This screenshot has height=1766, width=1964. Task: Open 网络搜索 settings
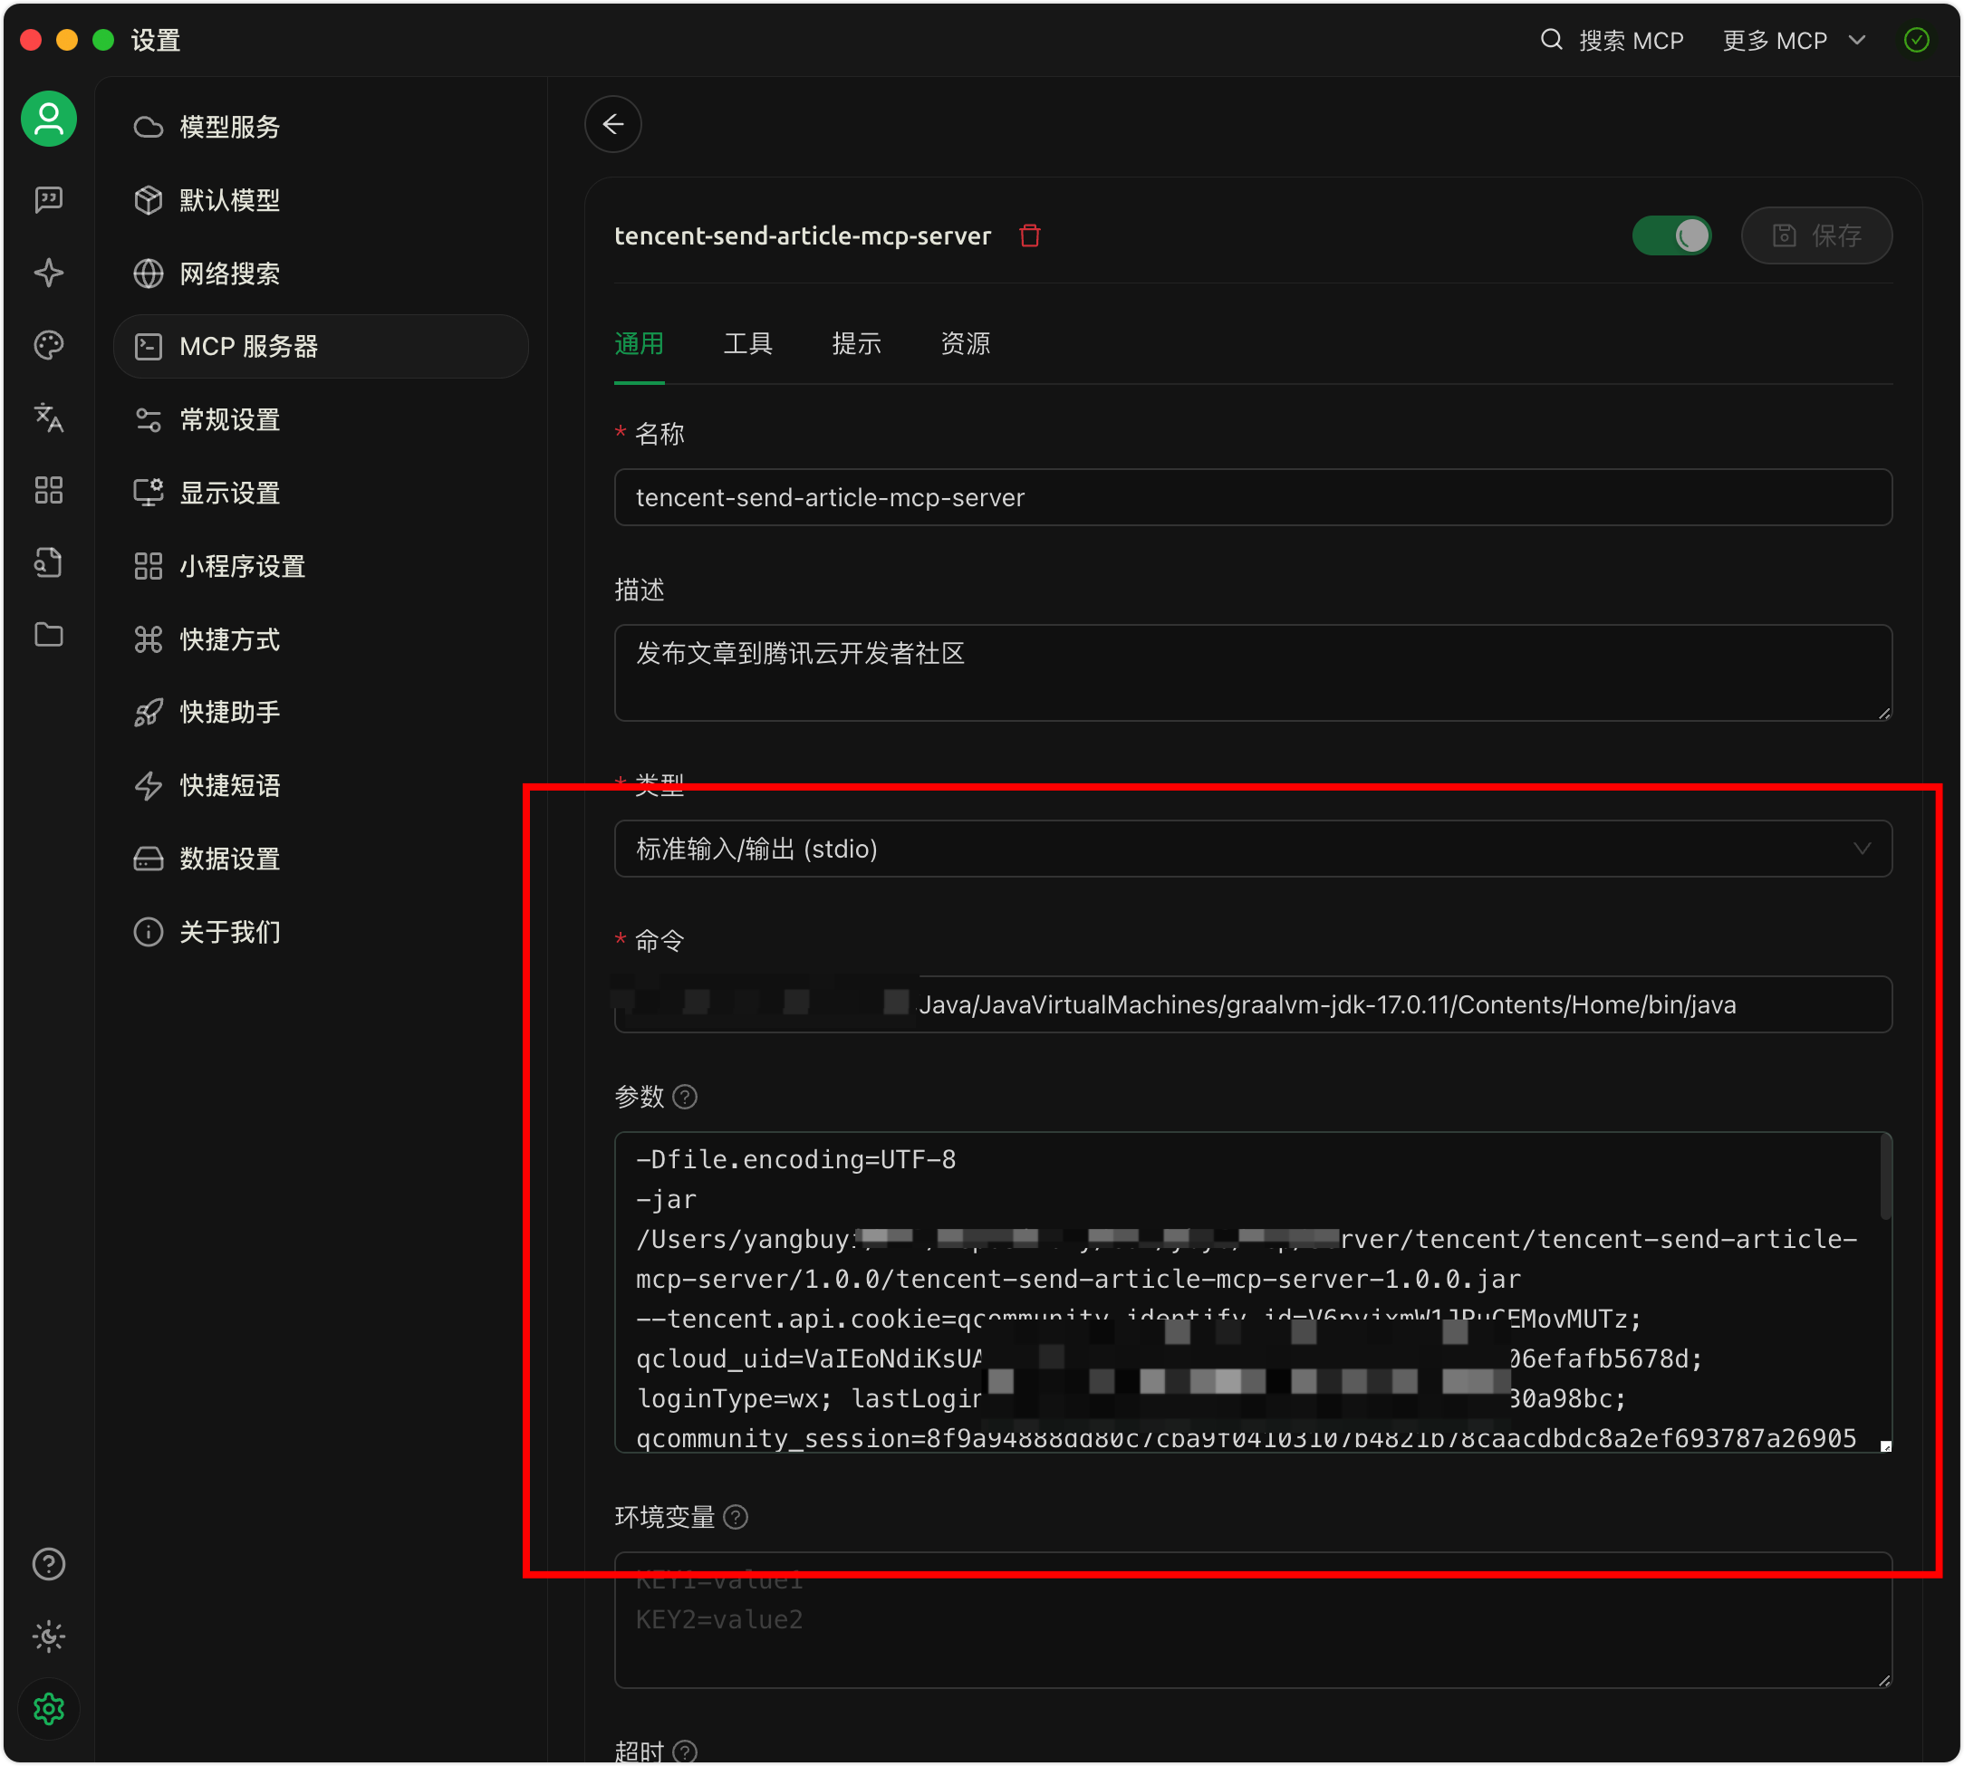322,274
